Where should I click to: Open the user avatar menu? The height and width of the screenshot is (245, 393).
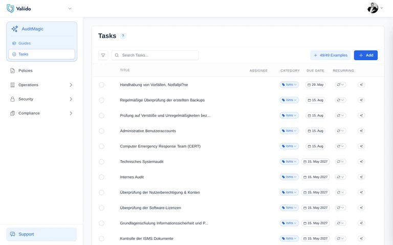click(373, 8)
